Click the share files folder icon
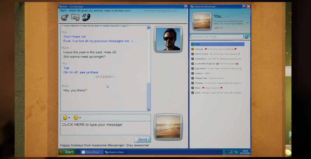This screenshot has width=311, height=159. tap(75, 18)
